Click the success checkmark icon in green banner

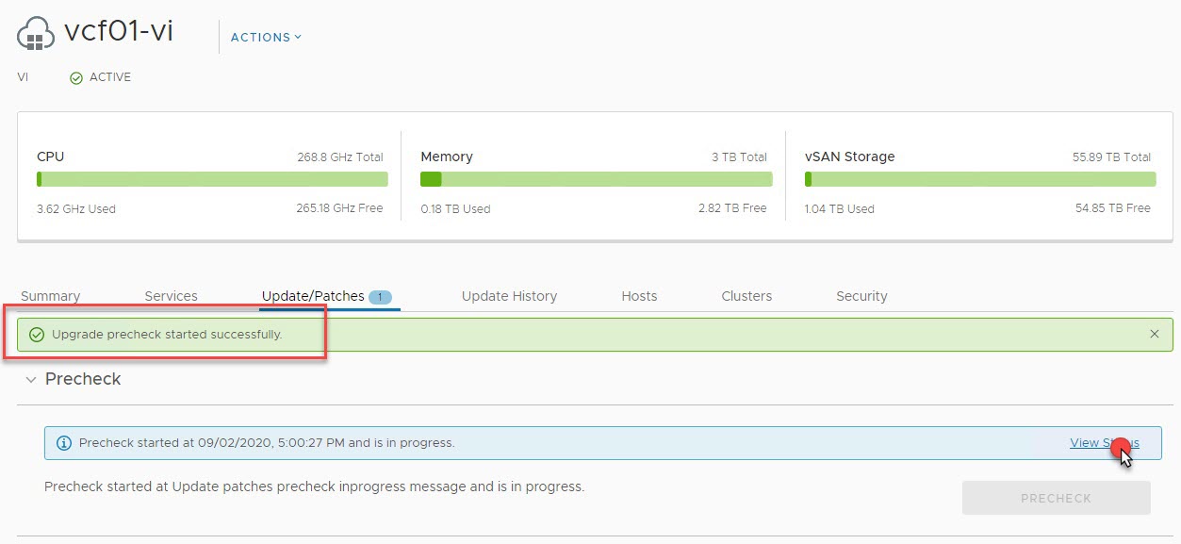37,335
